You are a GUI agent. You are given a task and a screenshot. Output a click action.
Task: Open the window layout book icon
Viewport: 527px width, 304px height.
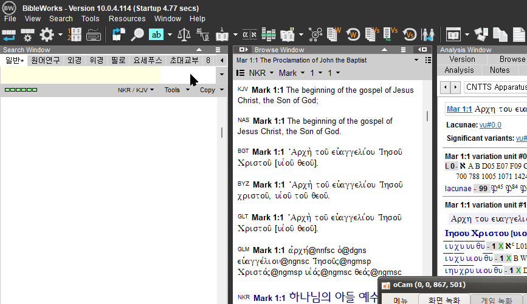453,35
